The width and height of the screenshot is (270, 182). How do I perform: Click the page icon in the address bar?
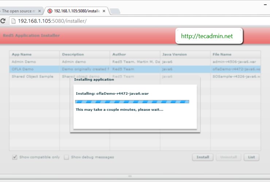tap(13, 21)
